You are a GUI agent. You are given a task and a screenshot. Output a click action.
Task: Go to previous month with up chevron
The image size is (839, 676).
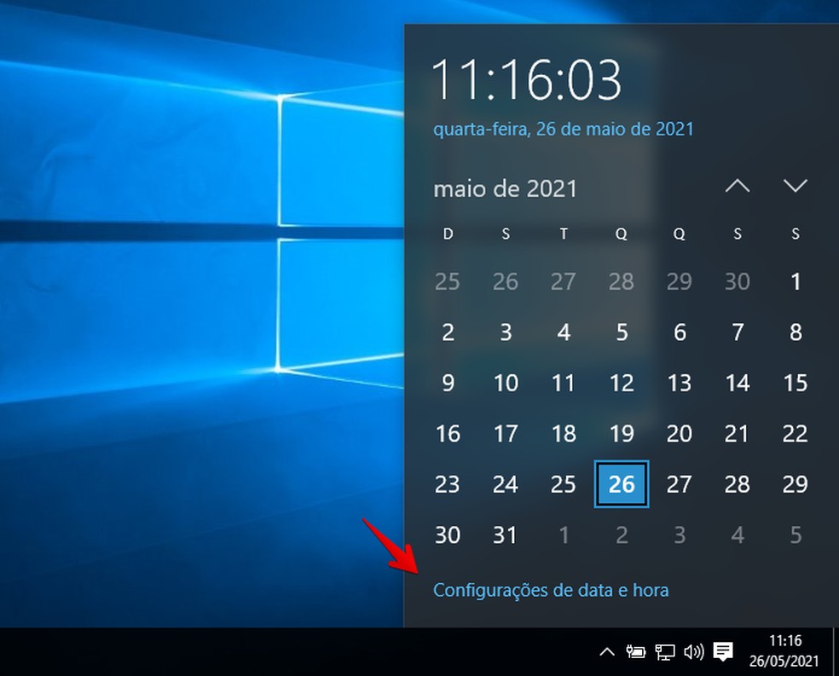click(x=738, y=186)
